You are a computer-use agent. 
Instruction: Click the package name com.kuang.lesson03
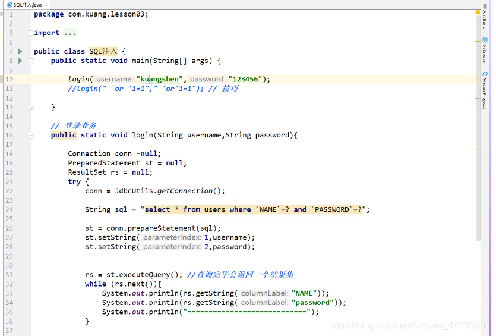[106, 14]
